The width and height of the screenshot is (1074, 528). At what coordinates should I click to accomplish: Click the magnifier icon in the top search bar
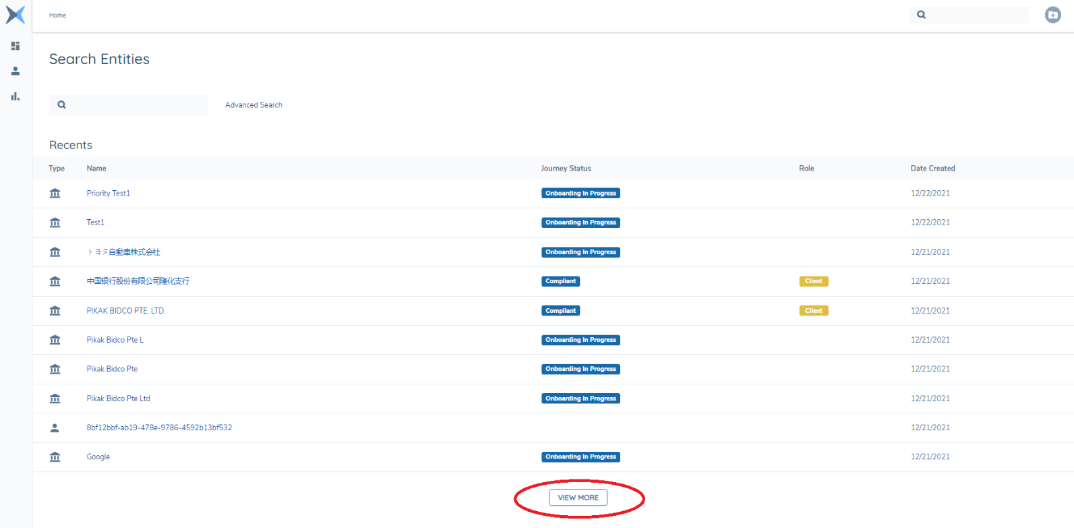(921, 15)
